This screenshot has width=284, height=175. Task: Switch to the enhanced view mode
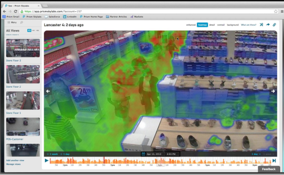tap(191, 25)
